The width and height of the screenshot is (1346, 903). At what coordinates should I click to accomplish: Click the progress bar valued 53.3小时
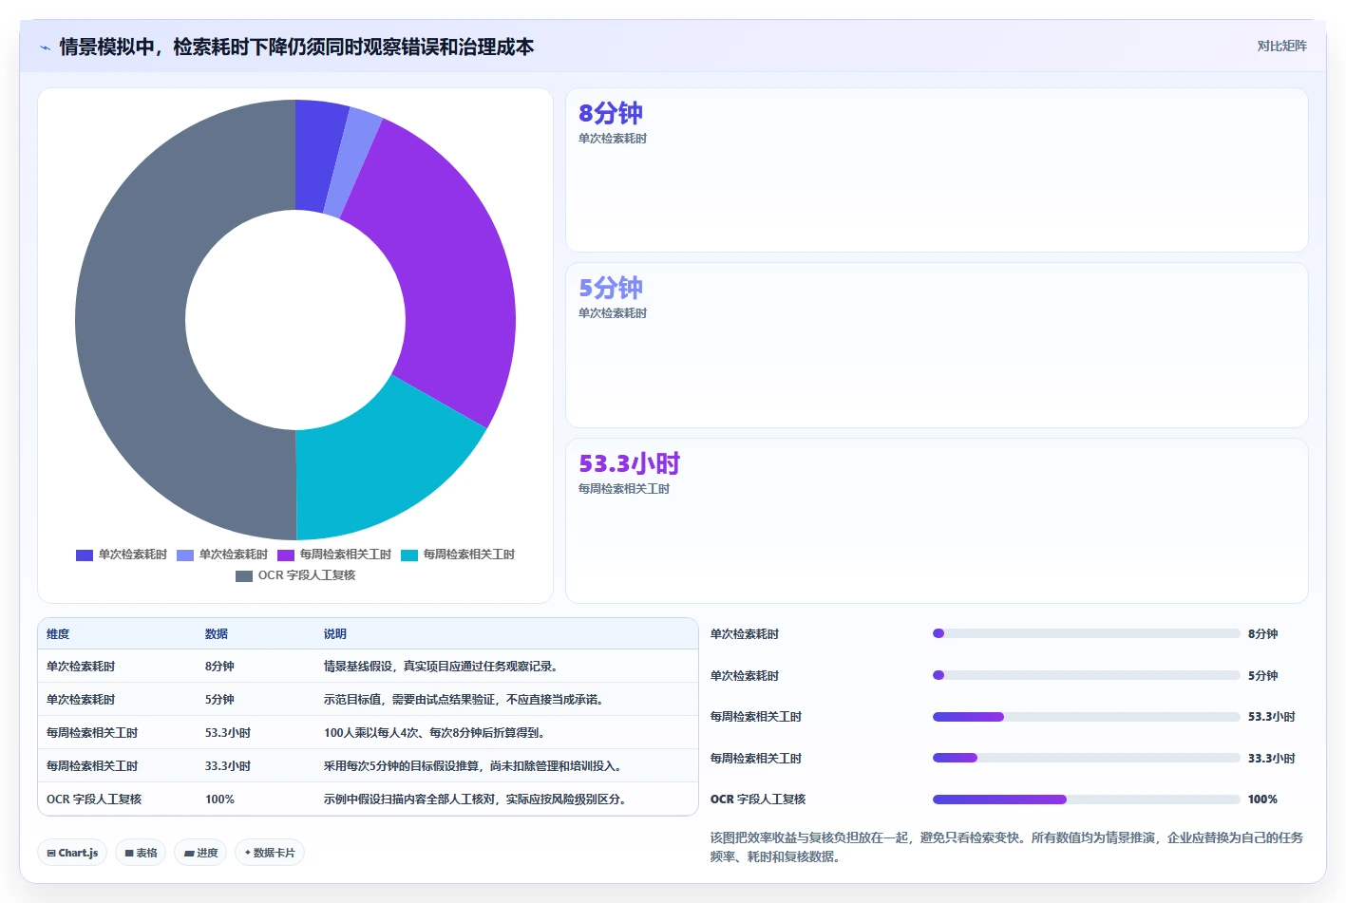(1087, 717)
